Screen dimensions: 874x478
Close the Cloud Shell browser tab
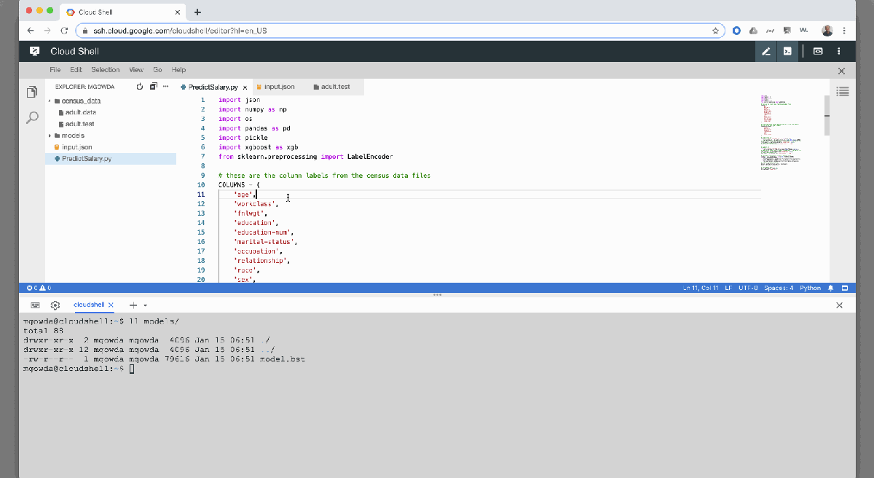tap(177, 12)
